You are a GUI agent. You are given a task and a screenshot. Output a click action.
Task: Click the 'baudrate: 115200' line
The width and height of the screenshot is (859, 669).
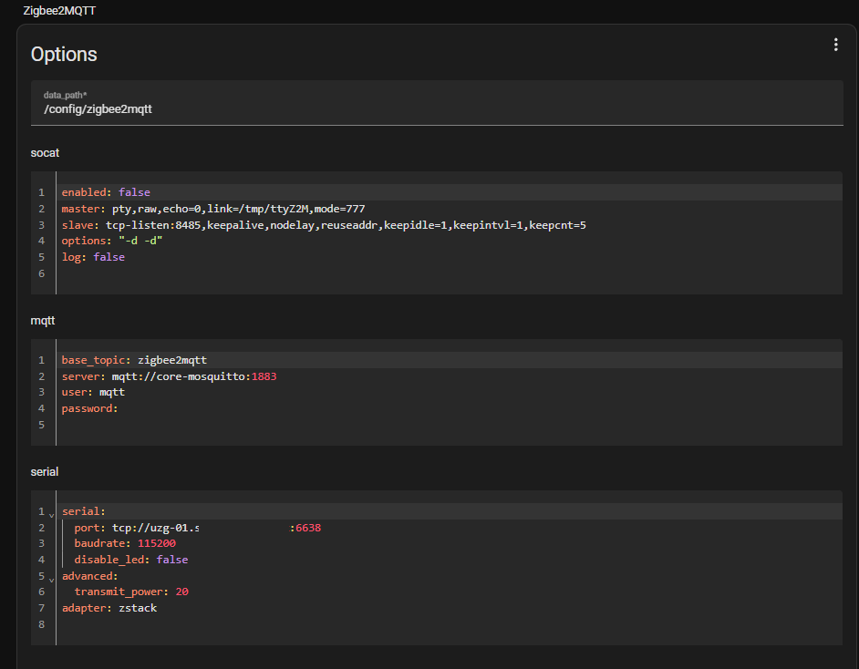coord(450,543)
